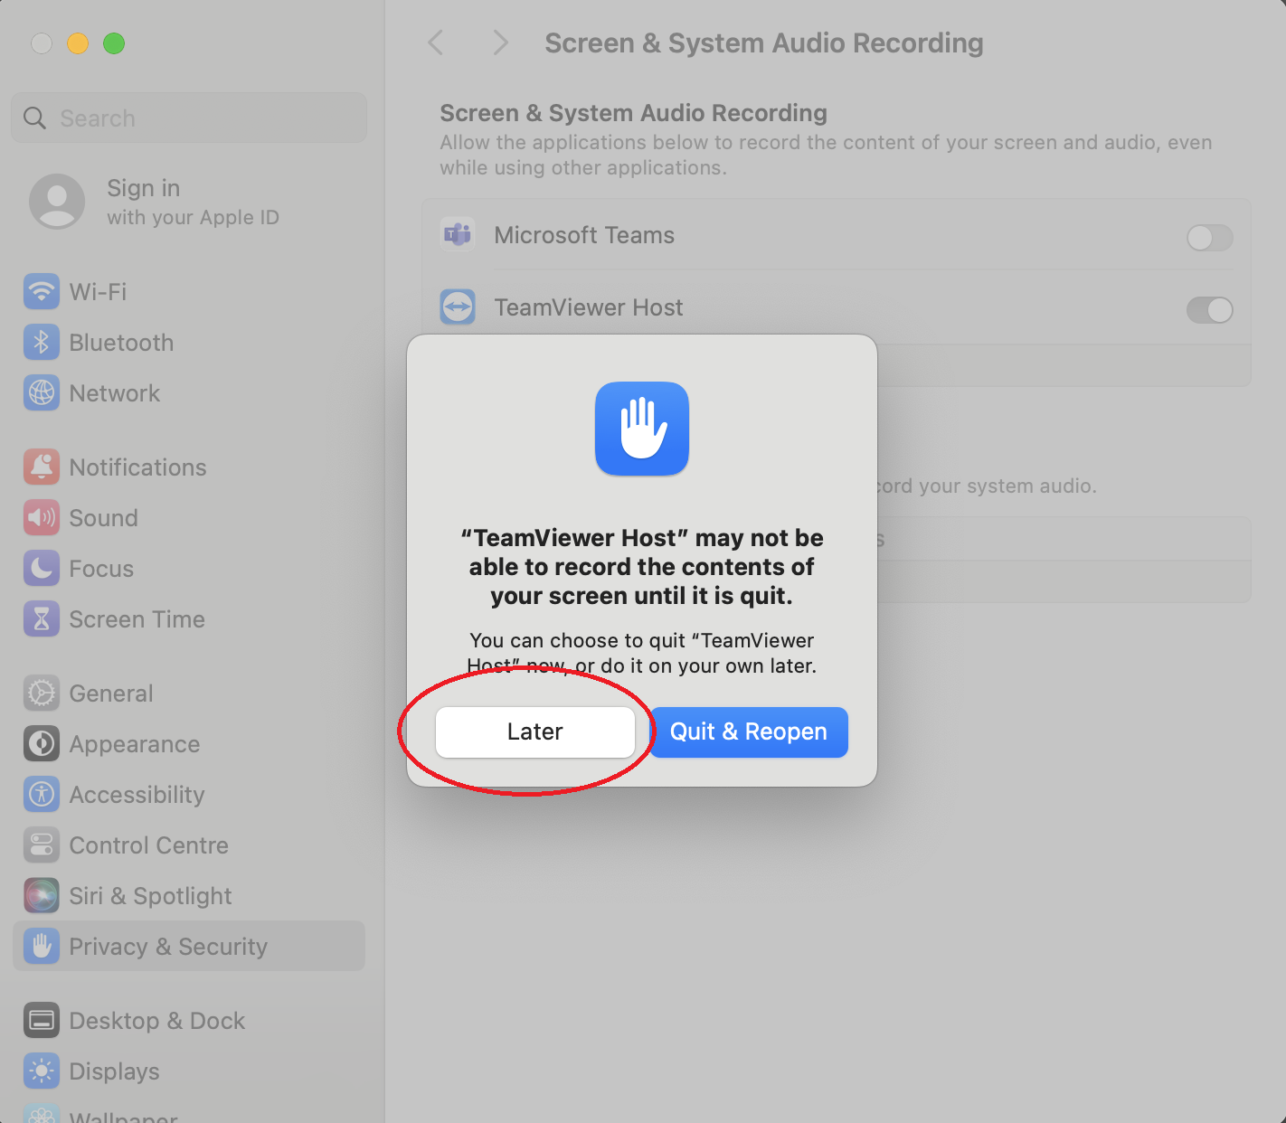Click the Apple ID avatar icon

click(x=57, y=201)
